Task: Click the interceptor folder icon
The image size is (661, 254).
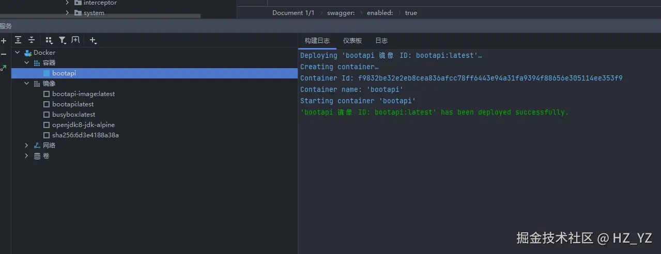Action: click(x=78, y=3)
